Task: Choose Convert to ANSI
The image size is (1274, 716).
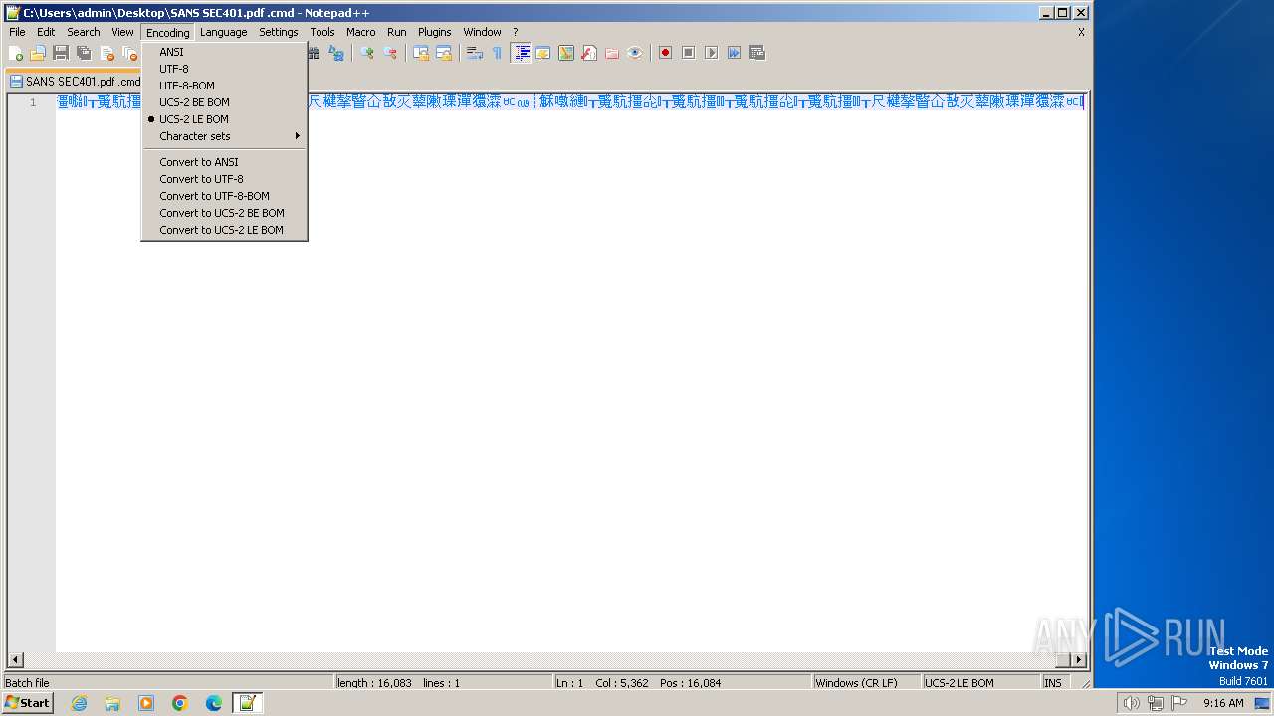Action: (224, 162)
